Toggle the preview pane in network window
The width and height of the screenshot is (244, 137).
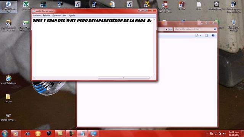pyautogui.click(x=207, y=35)
